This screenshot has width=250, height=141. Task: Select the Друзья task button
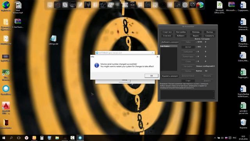coord(188,47)
